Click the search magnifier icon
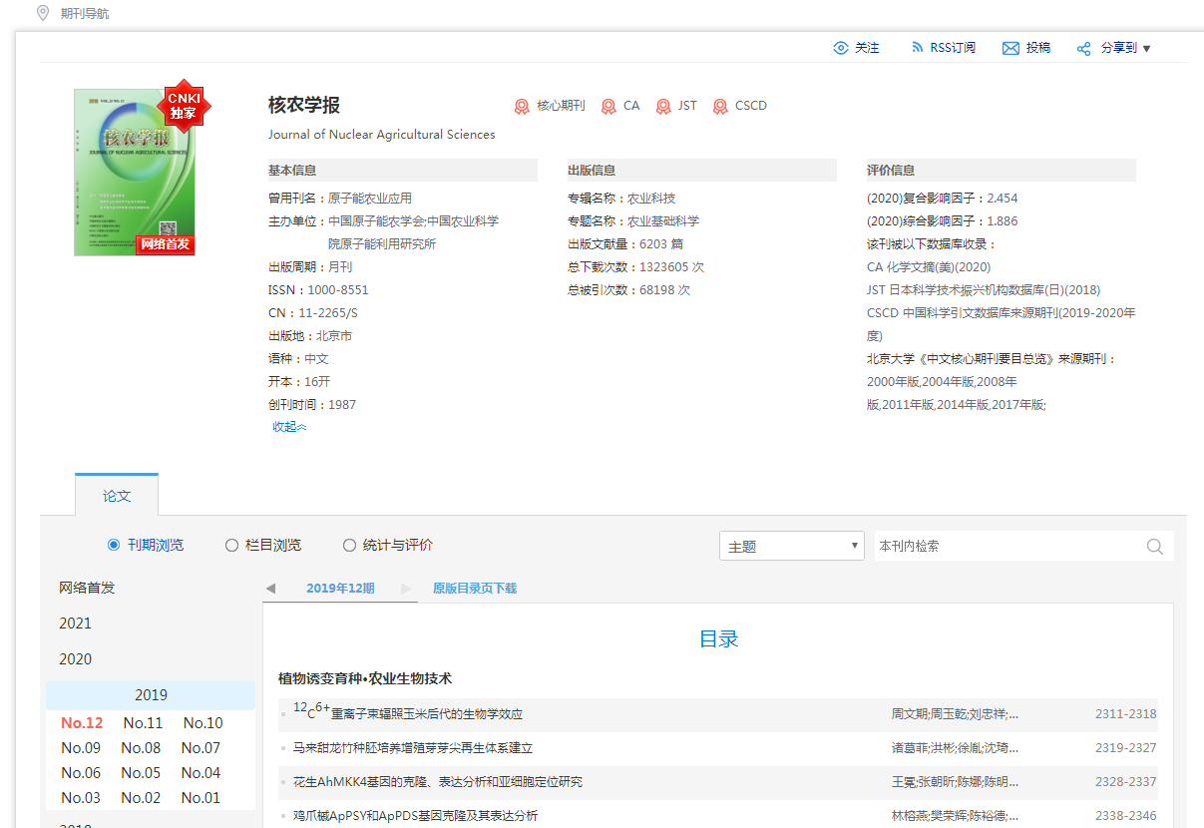The image size is (1204, 828). (1155, 546)
